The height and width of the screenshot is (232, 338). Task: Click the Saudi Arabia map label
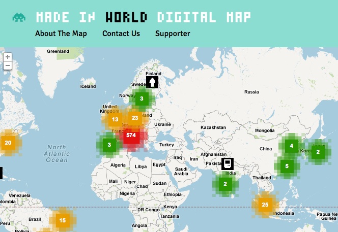coord(181,172)
